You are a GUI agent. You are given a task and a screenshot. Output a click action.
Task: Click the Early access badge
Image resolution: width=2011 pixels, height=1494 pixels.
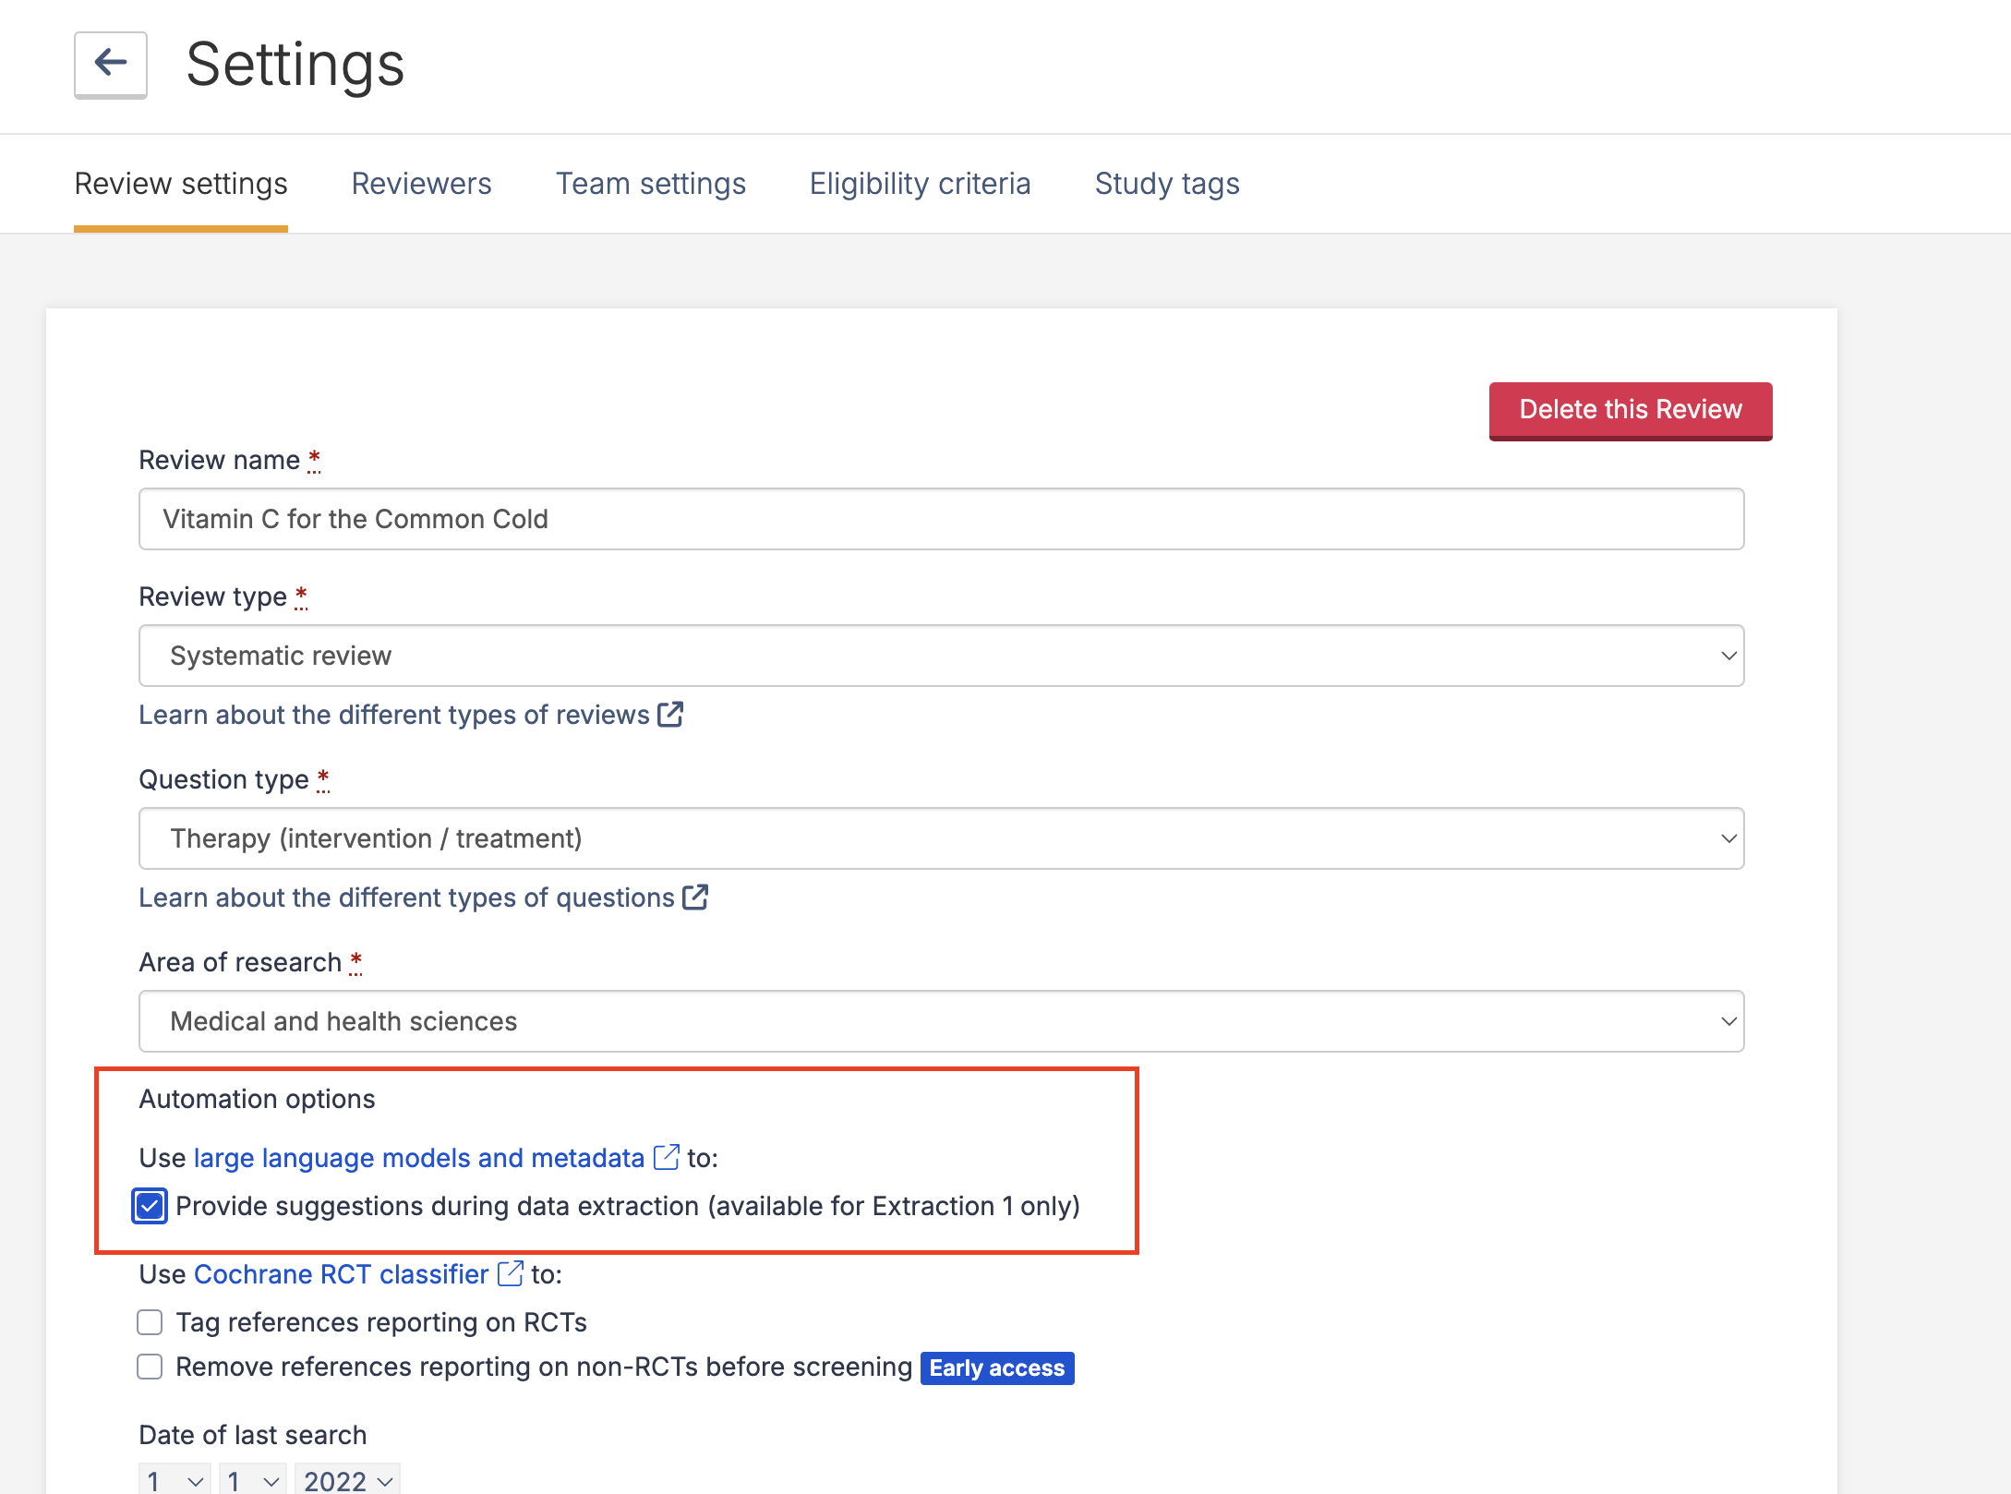pyautogui.click(x=996, y=1367)
